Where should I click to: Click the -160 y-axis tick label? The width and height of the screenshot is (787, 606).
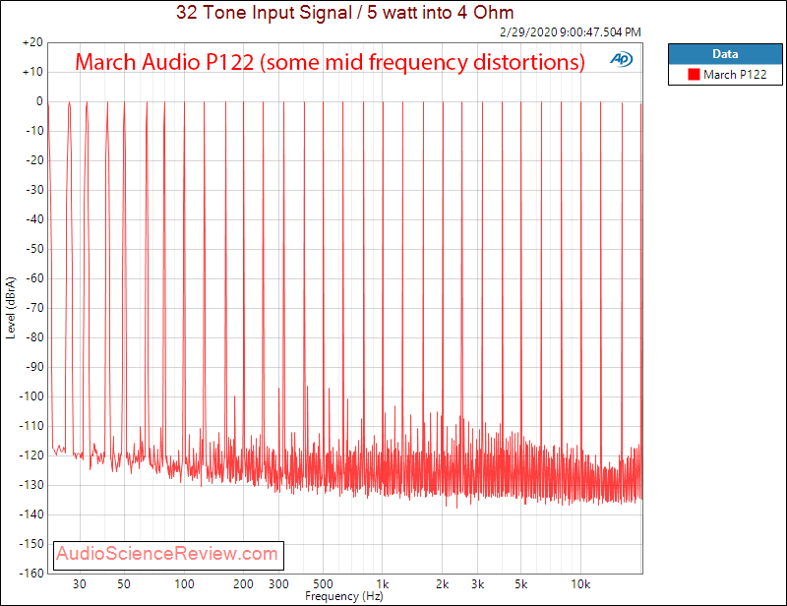31,574
